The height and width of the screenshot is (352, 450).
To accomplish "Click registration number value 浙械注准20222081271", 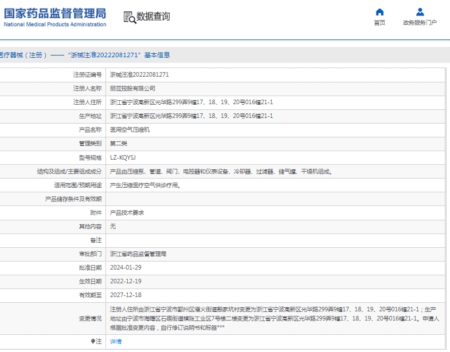I will 139,74.
